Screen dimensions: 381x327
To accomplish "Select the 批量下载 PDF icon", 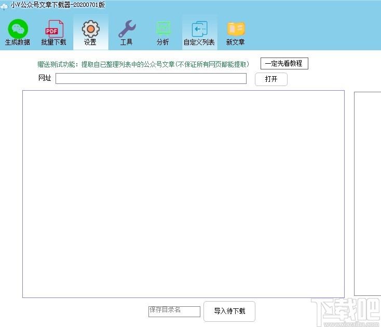I will (54, 29).
